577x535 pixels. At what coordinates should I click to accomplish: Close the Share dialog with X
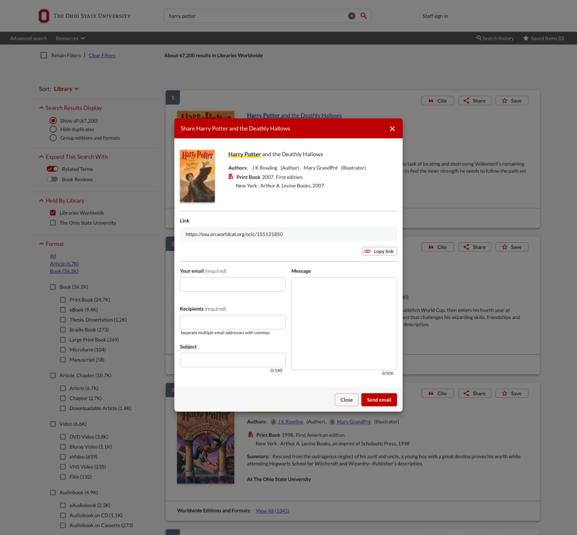(392, 129)
